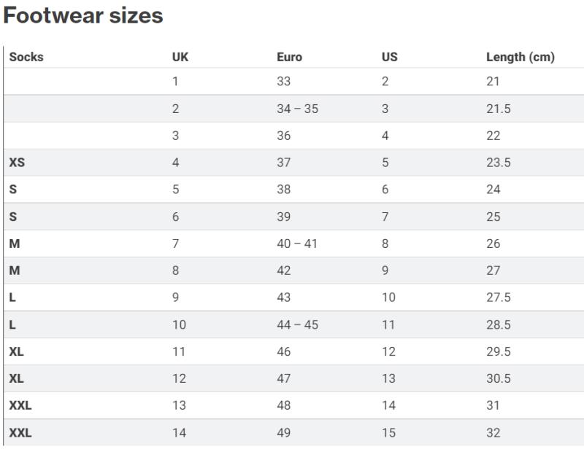Click length value 27.5
Screen dimensions: 584x452
pyautogui.click(x=499, y=297)
